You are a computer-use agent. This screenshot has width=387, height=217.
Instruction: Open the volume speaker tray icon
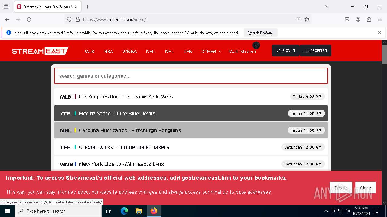[x=348, y=211]
